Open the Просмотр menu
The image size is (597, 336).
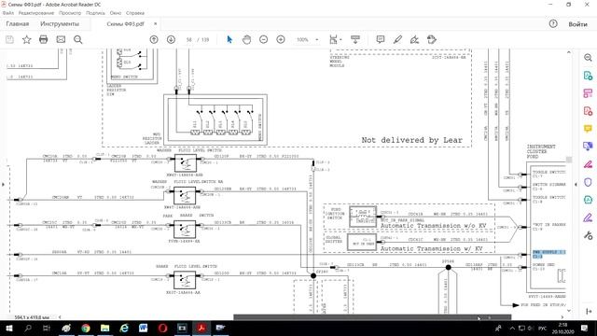point(70,13)
